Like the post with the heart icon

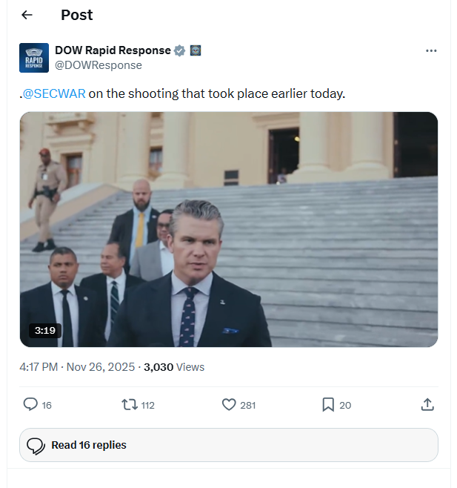pyautogui.click(x=229, y=404)
